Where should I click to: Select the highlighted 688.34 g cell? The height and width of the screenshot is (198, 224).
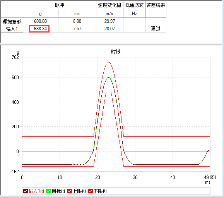click(x=39, y=29)
